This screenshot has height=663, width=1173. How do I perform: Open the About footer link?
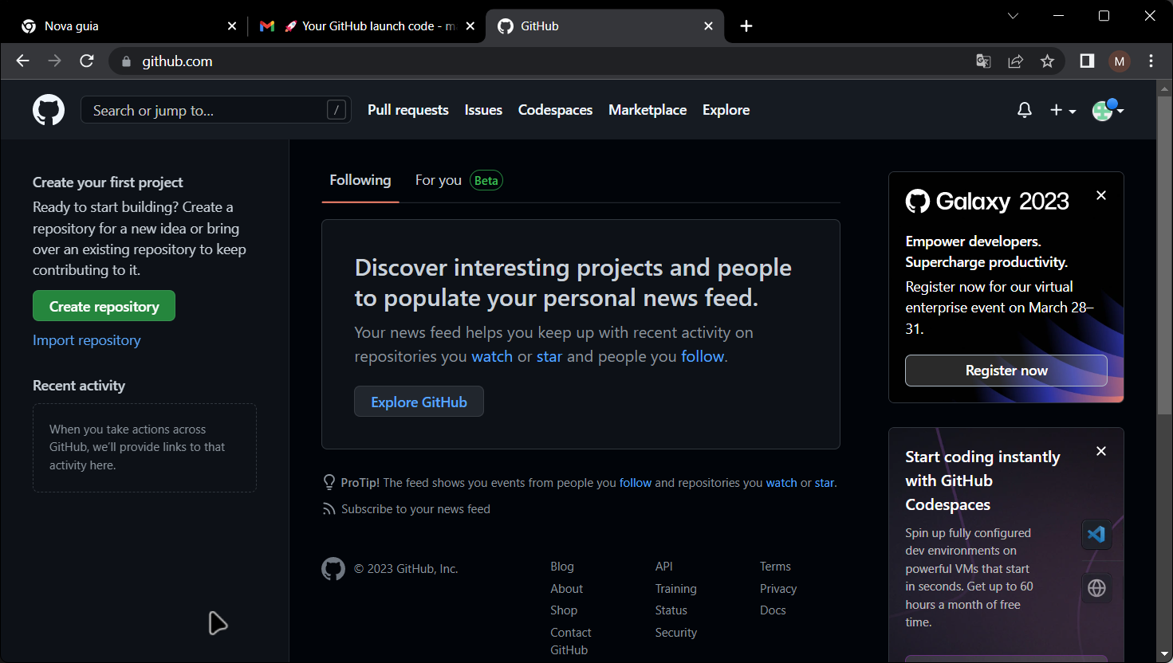566,589
